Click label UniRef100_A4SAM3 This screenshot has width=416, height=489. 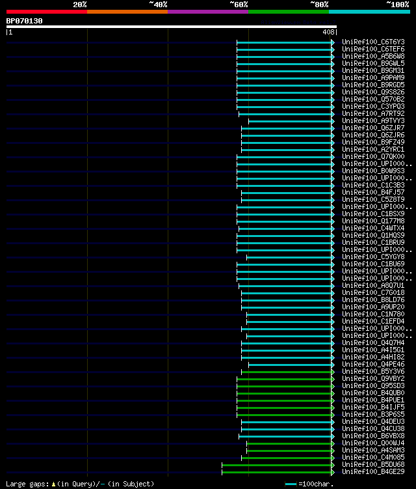(x=373, y=451)
